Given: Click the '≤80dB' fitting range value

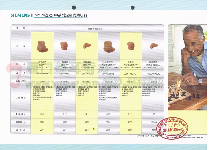Looking at the screenshot, I should pos(86,82).
